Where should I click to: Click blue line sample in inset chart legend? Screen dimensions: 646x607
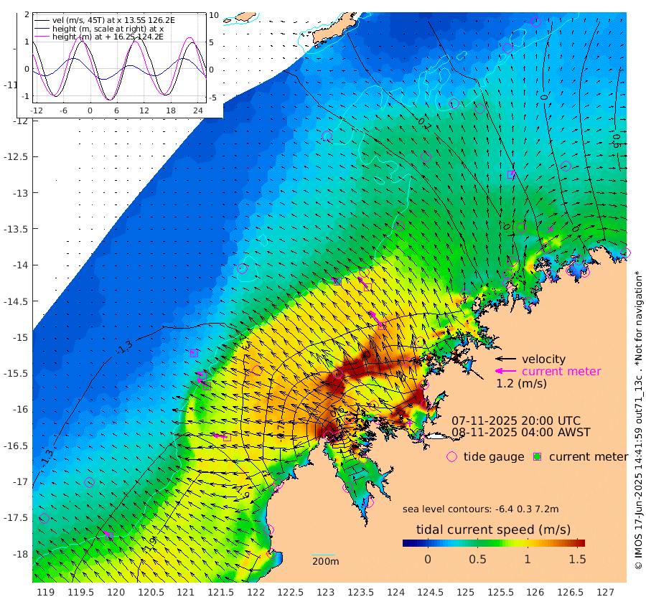coord(42,29)
